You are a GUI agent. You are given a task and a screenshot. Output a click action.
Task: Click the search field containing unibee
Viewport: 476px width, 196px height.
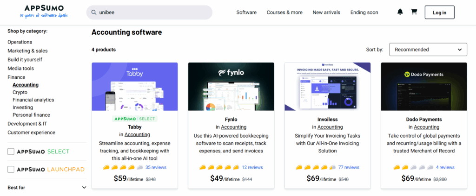coord(153,13)
